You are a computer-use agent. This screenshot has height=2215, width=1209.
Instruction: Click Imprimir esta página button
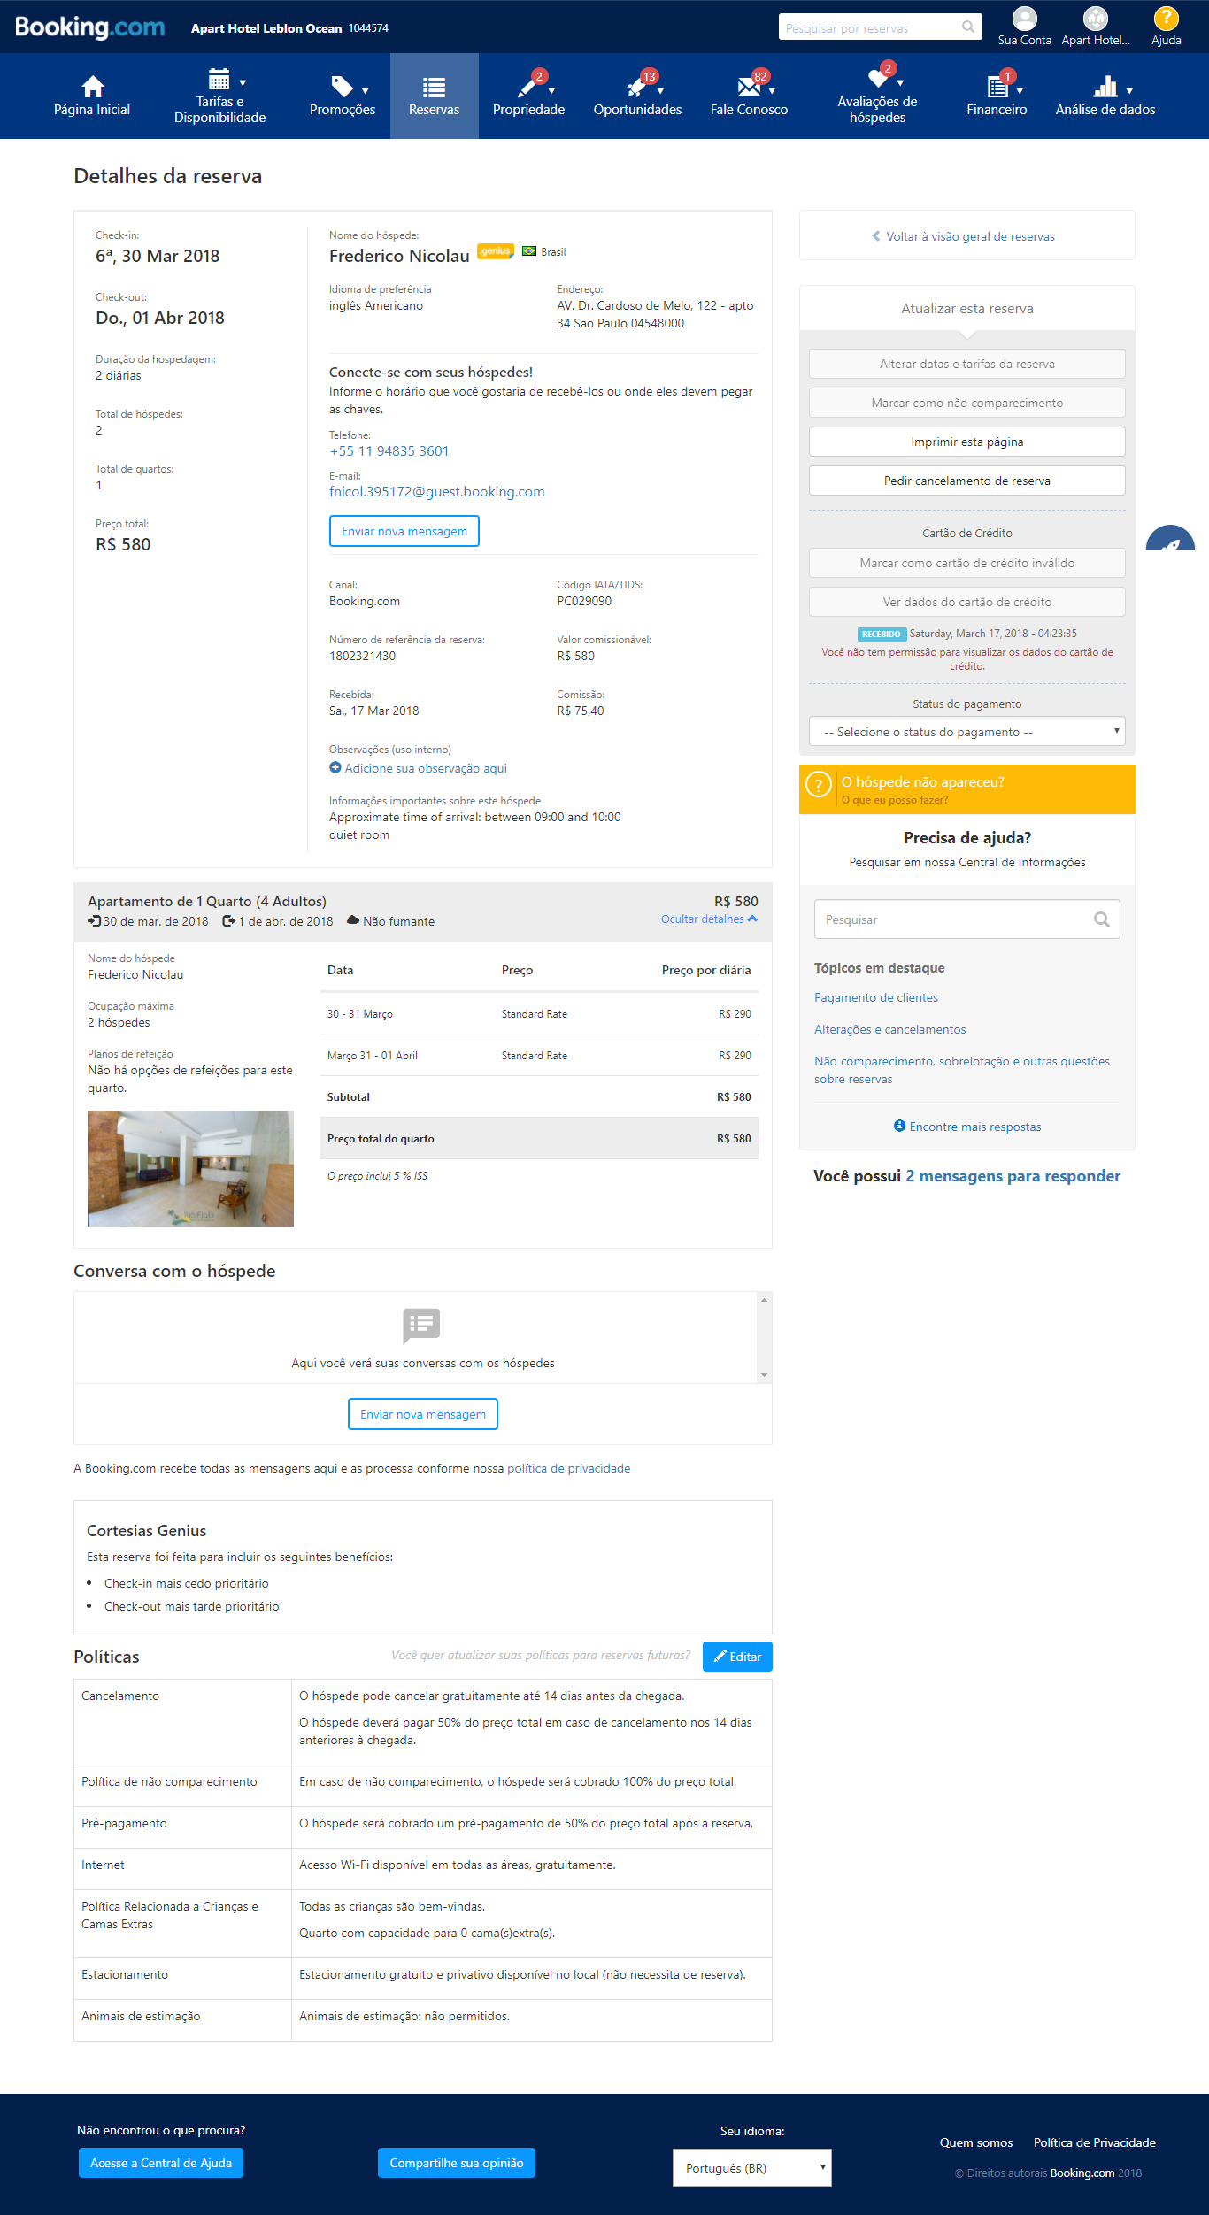click(x=966, y=442)
